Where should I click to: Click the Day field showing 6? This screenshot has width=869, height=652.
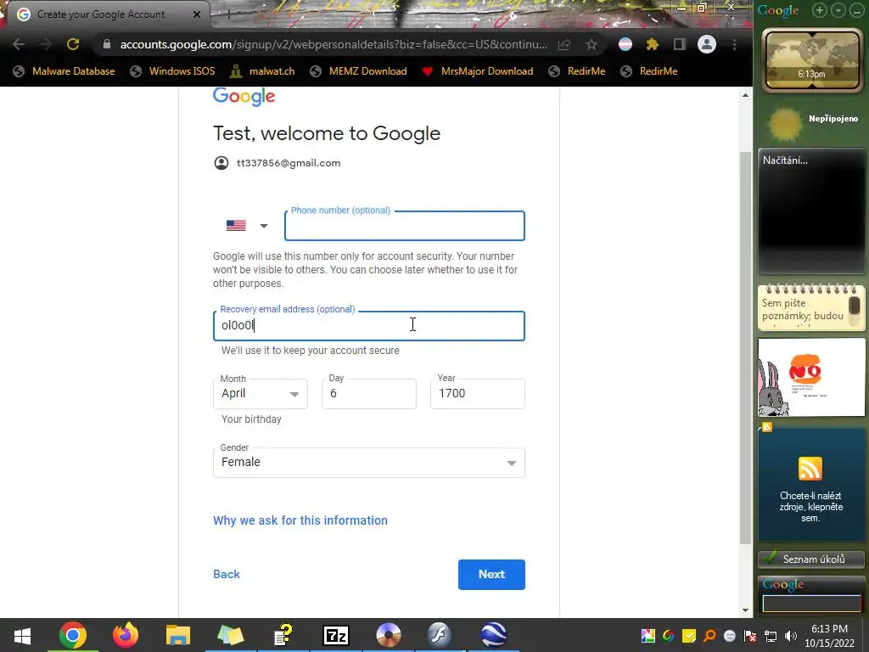coord(368,394)
